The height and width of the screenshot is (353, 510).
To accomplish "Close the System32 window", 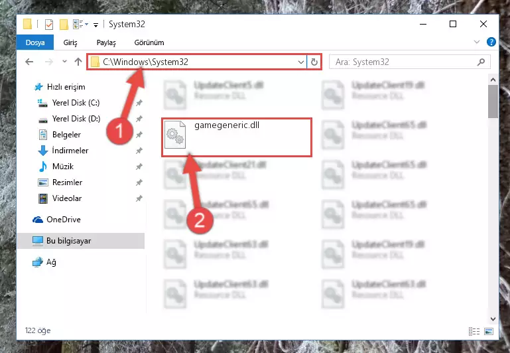I will coord(483,24).
